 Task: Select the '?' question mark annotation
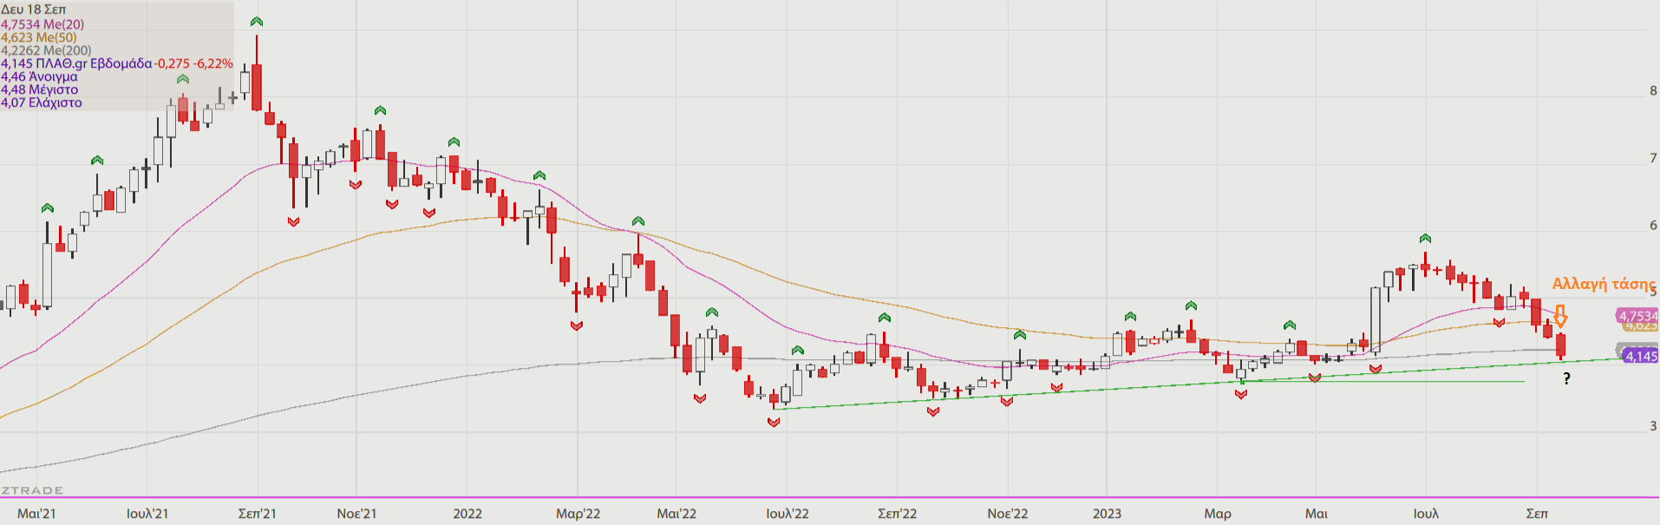(1566, 378)
